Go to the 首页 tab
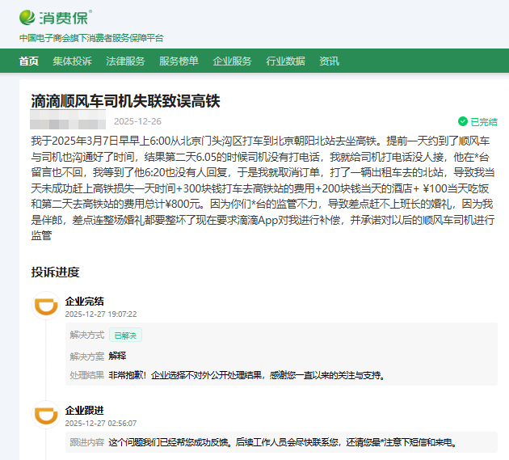This screenshot has width=509, height=460. [28, 61]
